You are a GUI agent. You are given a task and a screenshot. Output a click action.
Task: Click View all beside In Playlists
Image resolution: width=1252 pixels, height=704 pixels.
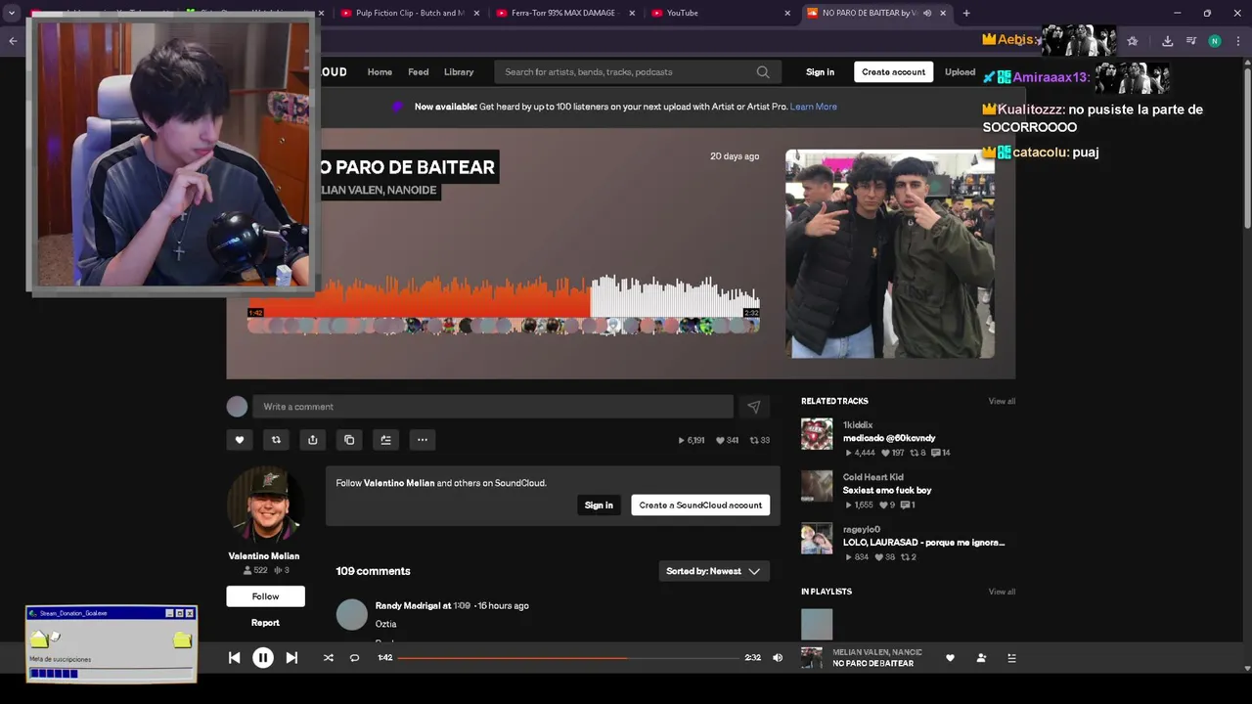(1002, 592)
